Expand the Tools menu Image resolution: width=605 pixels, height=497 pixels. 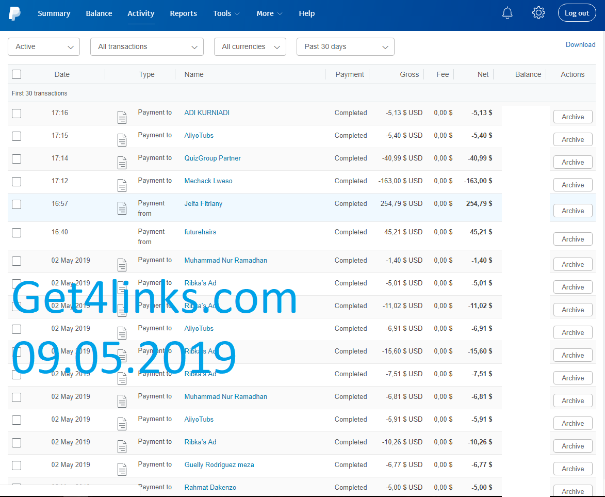pos(226,13)
